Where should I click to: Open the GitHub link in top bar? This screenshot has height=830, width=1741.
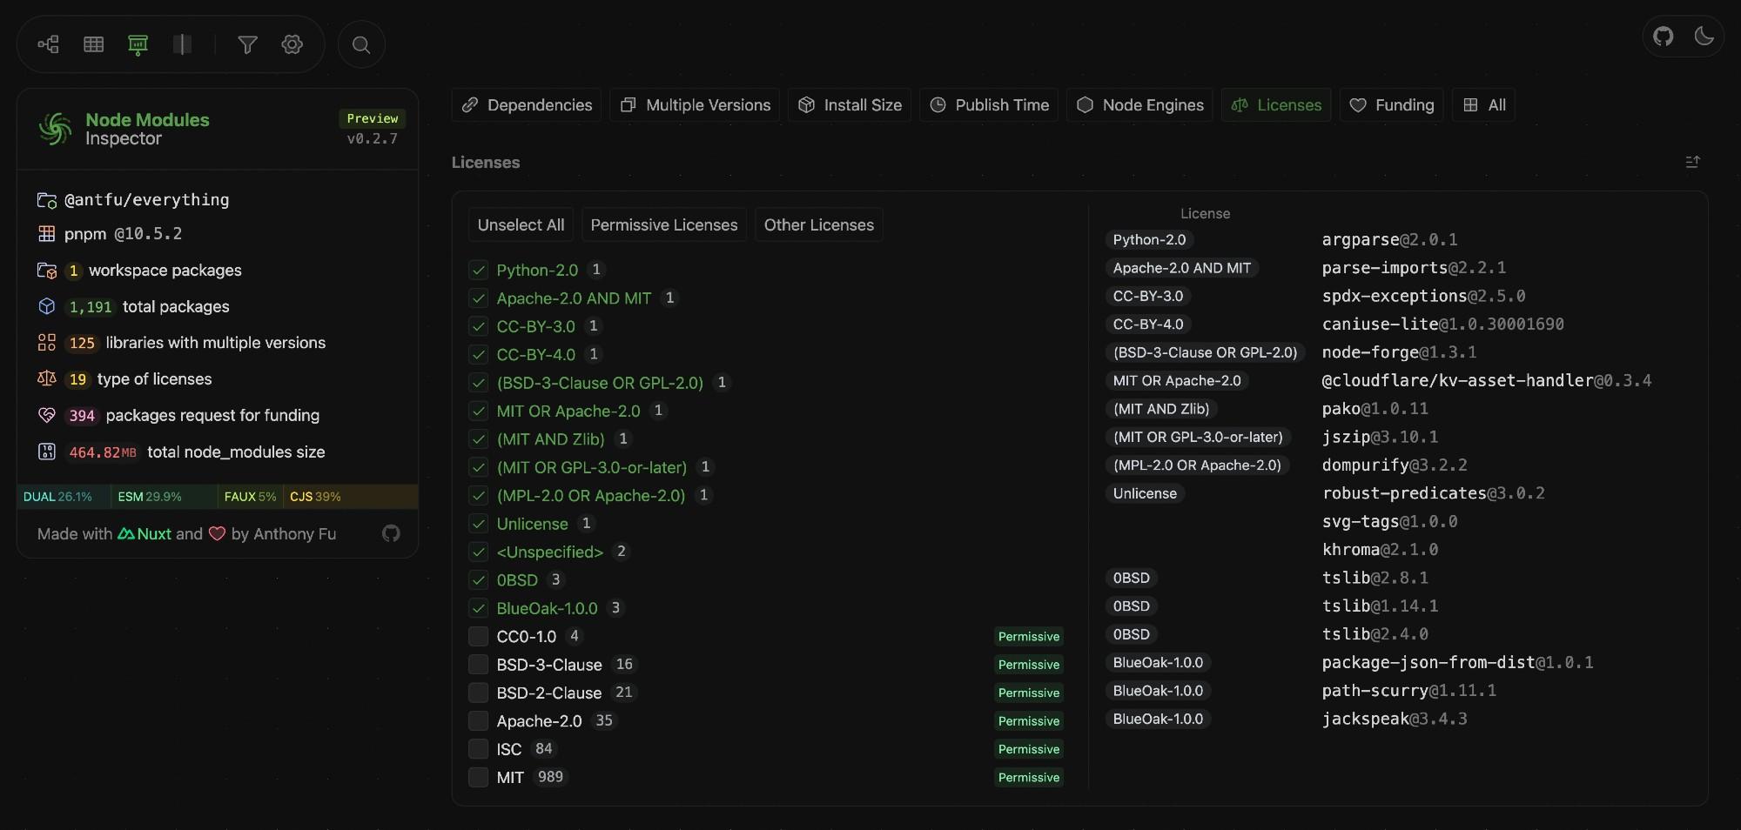coord(1664,37)
